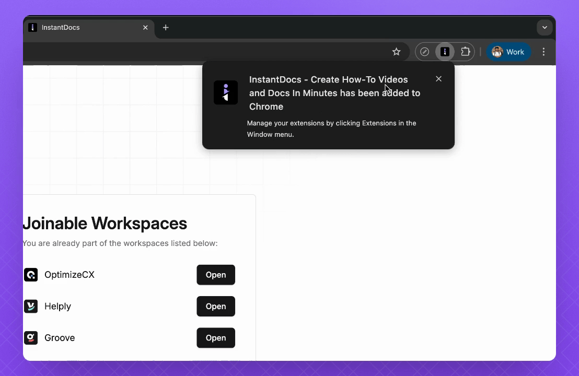Image resolution: width=579 pixels, height=376 pixels.
Task: Select the InstantDocs browser tab
Action: (89, 28)
